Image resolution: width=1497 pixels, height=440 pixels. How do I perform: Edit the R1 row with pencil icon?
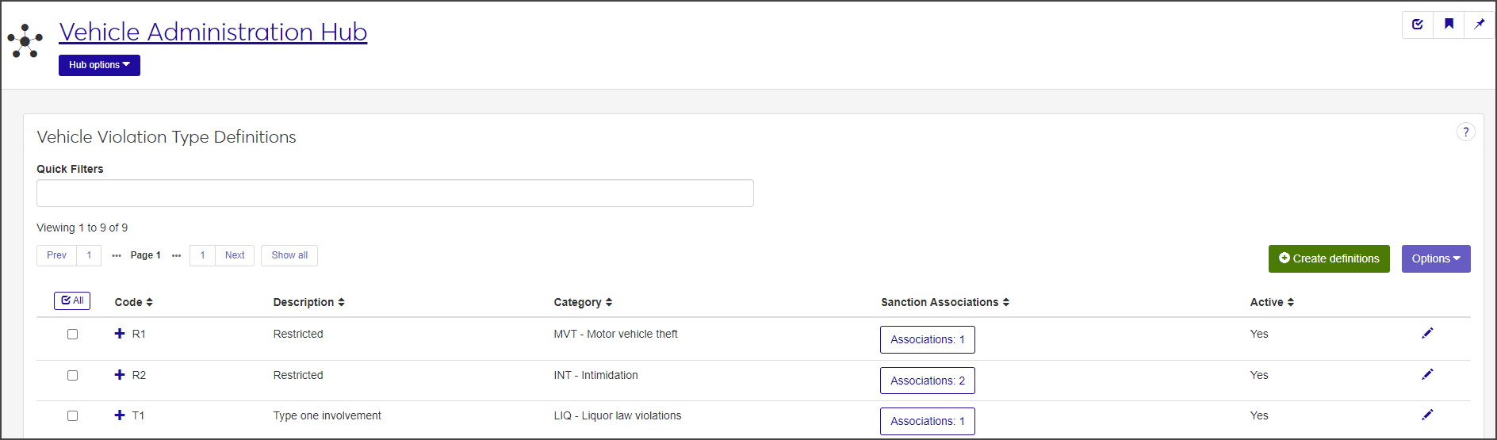click(1427, 334)
